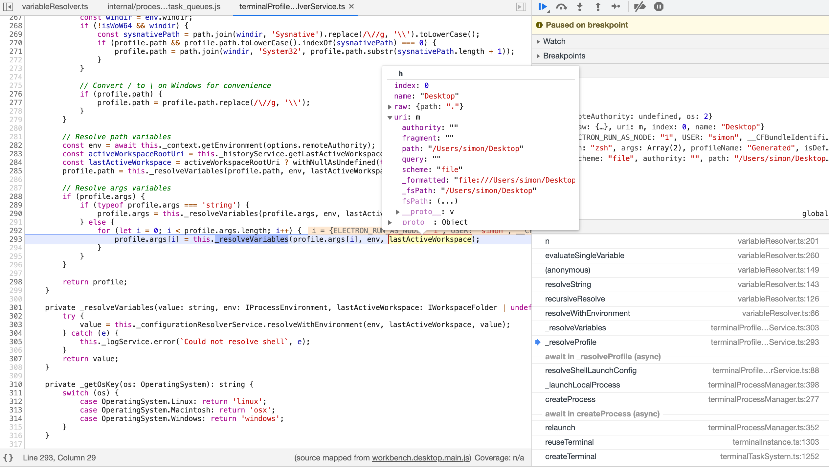Set breakpoint on line 303 gutter
The height and width of the screenshot is (467, 829).
point(16,324)
